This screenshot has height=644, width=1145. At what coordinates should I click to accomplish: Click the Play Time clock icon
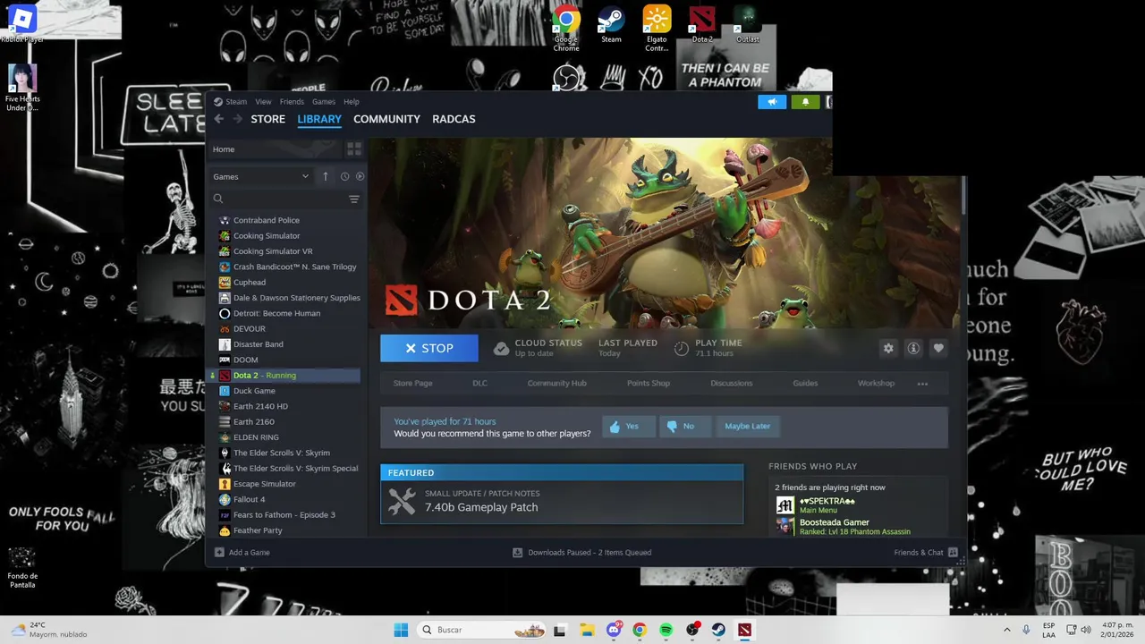tap(682, 348)
